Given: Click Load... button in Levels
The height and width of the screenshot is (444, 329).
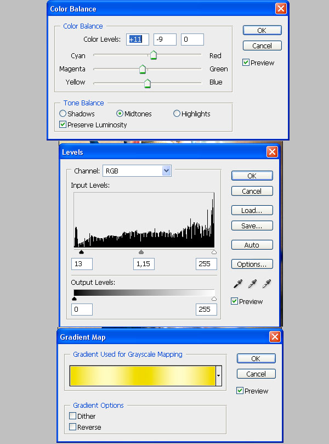Looking at the screenshot, I should (252, 210).
